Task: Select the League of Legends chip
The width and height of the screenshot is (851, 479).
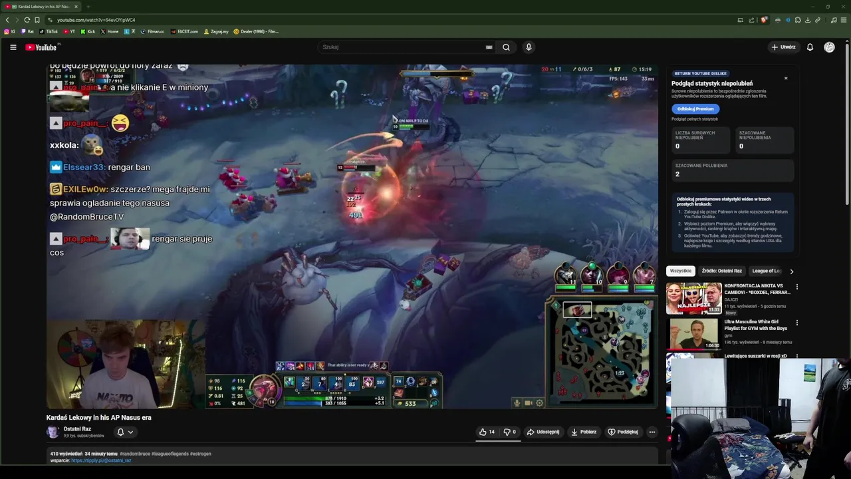Action: [x=767, y=271]
